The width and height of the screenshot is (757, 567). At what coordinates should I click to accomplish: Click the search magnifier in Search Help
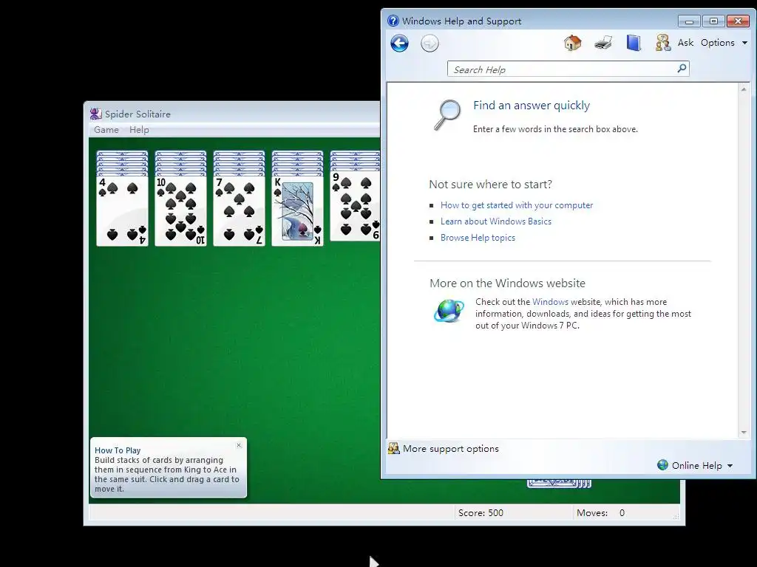pos(682,69)
